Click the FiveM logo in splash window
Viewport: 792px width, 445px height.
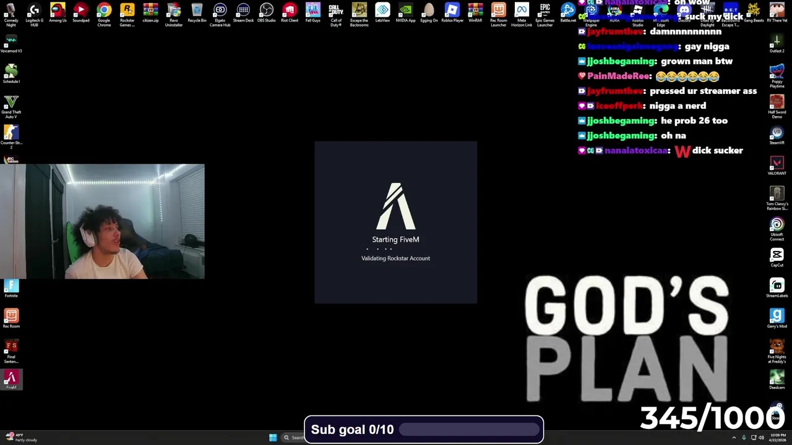395,206
